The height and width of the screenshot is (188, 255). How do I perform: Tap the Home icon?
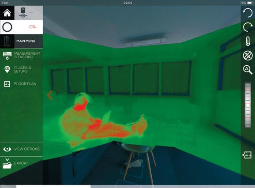[x=7, y=13]
